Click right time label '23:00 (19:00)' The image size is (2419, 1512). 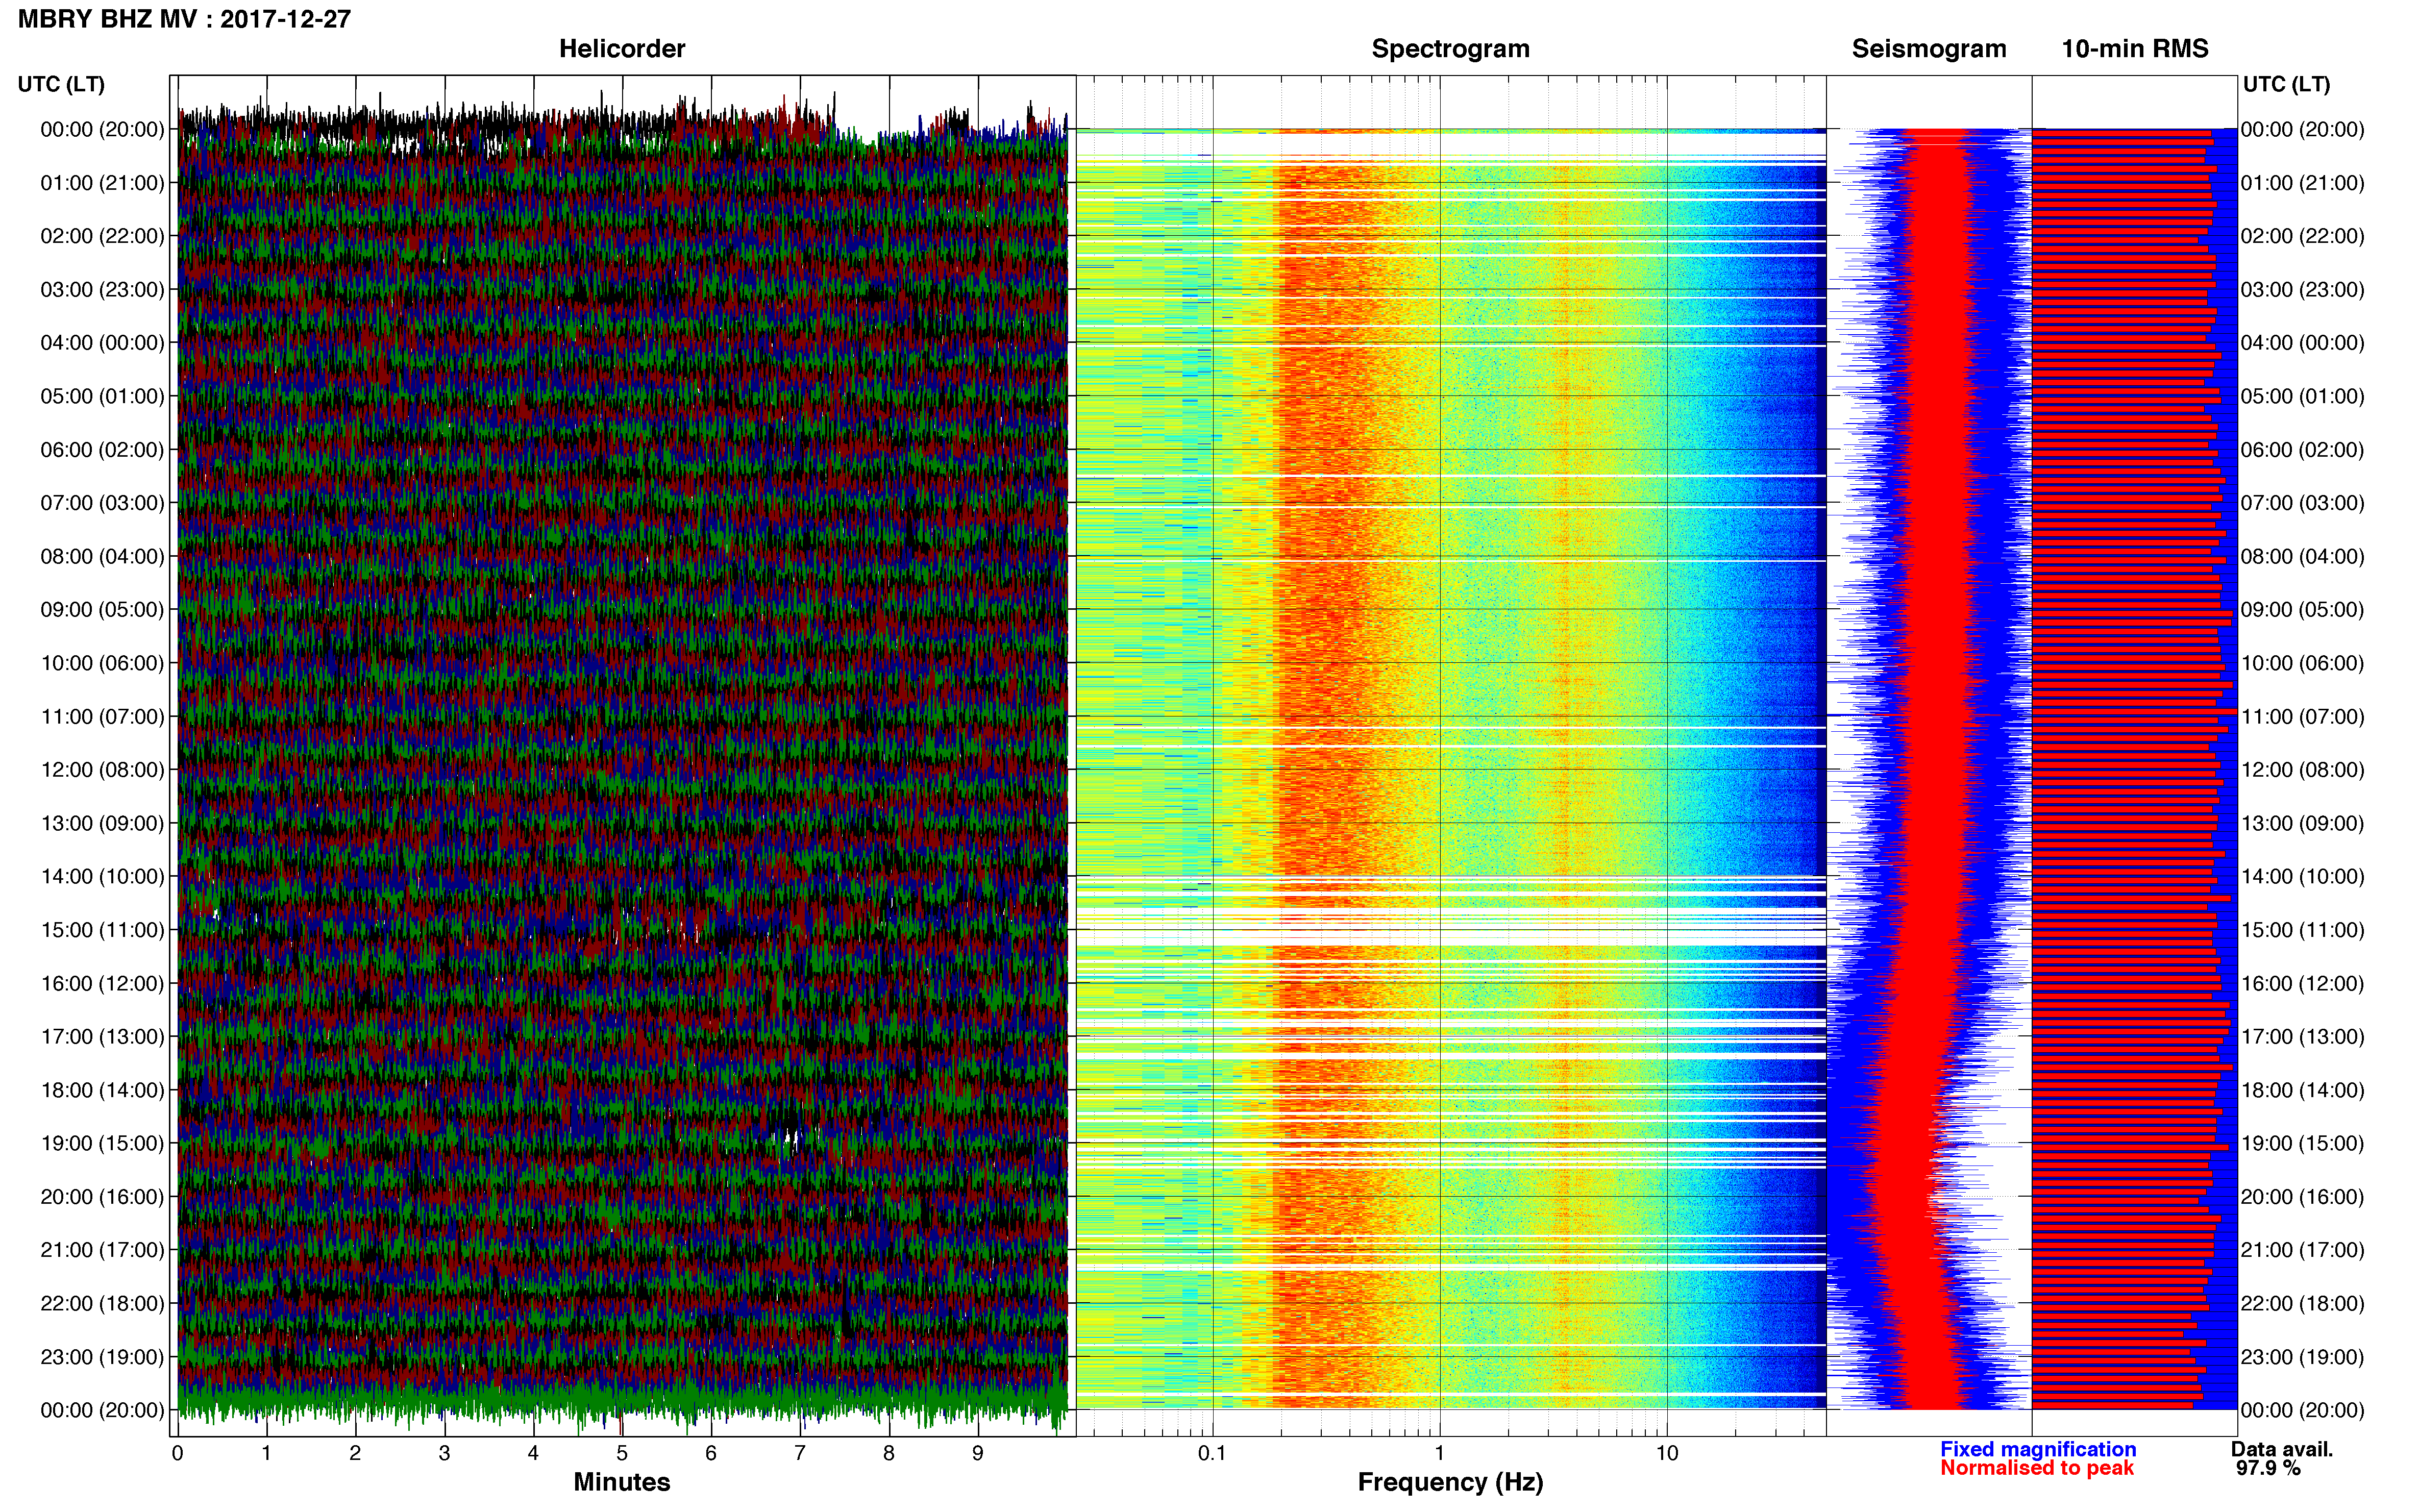2302,1357
